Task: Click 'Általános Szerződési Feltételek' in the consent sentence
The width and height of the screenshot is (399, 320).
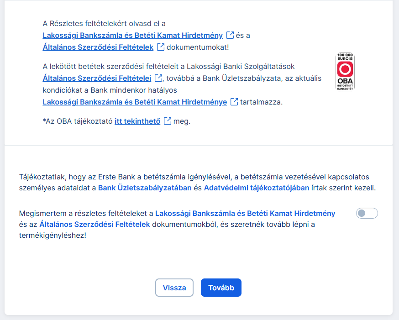Action: pyautogui.click(x=94, y=224)
